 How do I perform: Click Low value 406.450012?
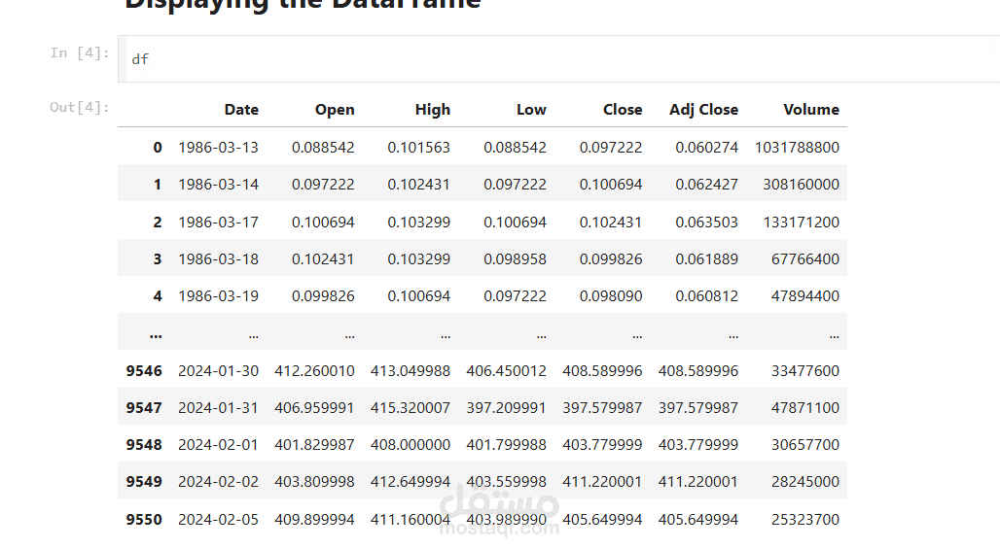(x=507, y=371)
